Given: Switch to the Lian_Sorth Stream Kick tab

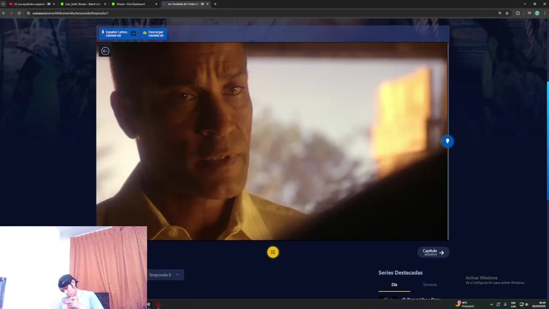Looking at the screenshot, I should (83, 4).
